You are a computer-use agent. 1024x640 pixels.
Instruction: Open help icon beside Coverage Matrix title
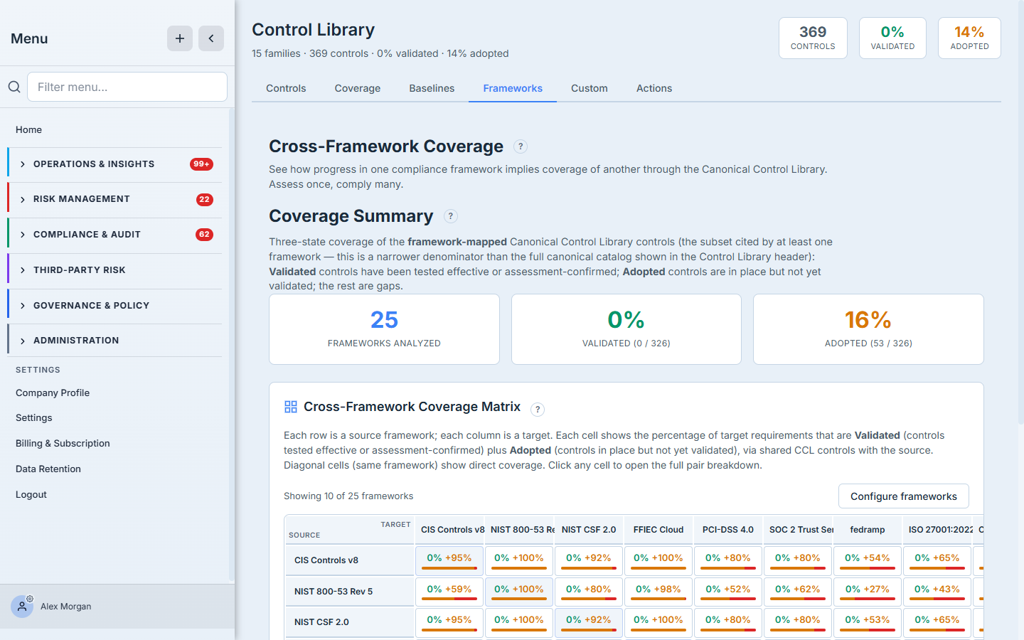point(538,409)
